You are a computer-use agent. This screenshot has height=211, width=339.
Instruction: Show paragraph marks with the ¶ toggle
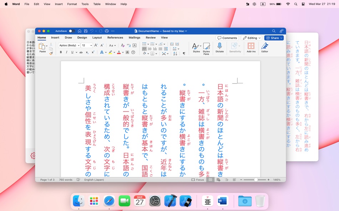pos(184,53)
